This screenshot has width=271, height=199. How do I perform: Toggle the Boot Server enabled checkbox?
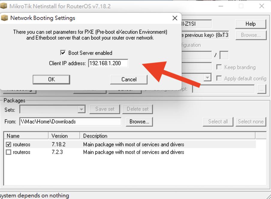pyautogui.click(x=63, y=53)
